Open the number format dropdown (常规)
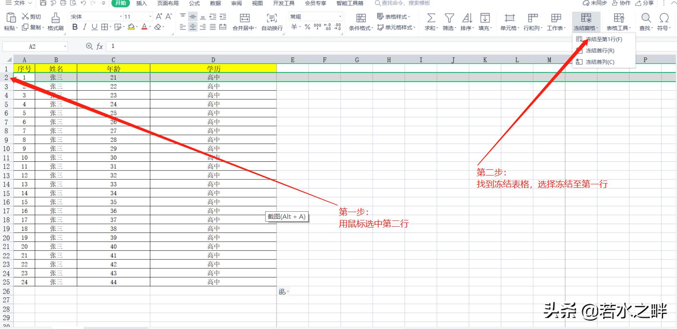Screen dimensions: 677x329 (x=340, y=17)
